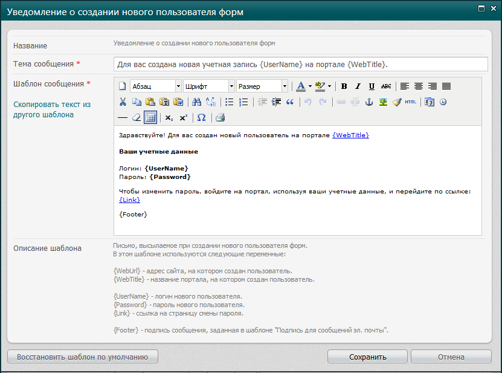Click the New document icon in editor toolbar
This screenshot has width=502, height=373.
122,86
